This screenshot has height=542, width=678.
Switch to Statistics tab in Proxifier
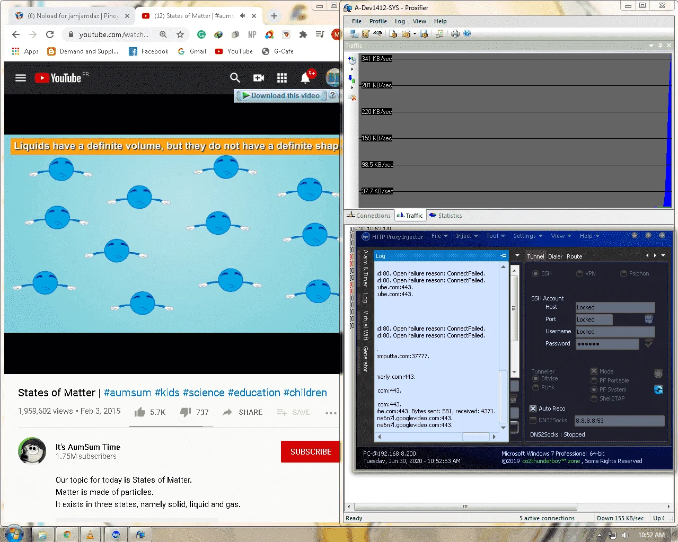point(446,216)
